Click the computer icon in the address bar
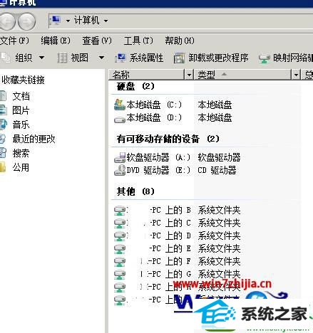The height and width of the screenshot is (333, 313). (56, 21)
